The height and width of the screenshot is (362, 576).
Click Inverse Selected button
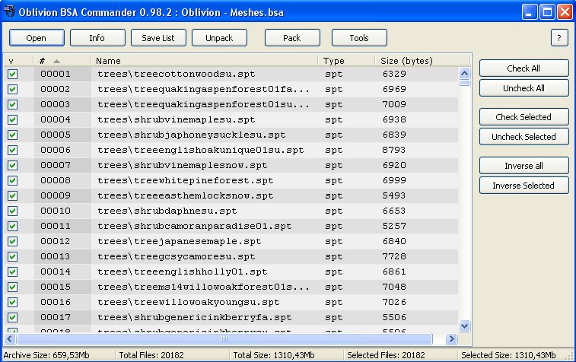(x=523, y=186)
